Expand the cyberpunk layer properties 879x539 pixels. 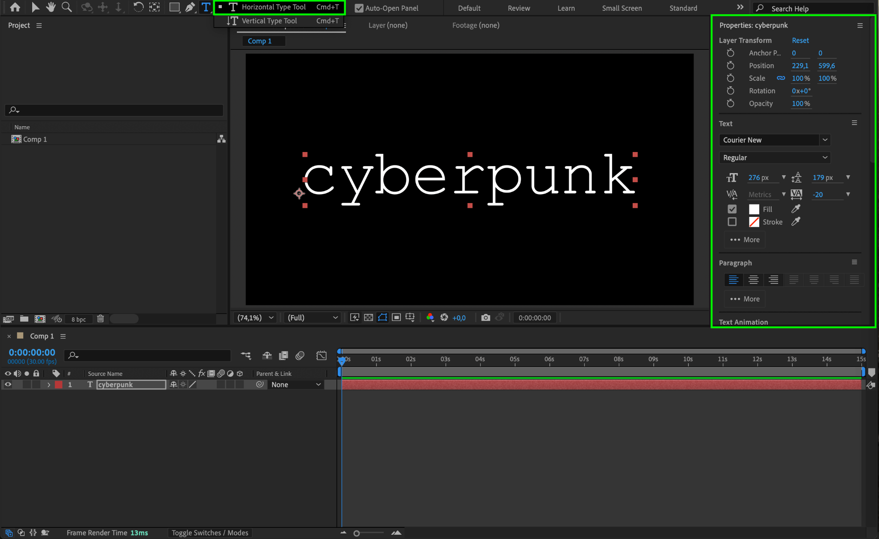click(49, 385)
